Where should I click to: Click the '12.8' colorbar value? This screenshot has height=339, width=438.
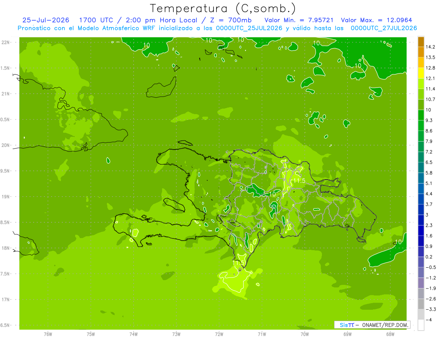click(x=430, y=68)
